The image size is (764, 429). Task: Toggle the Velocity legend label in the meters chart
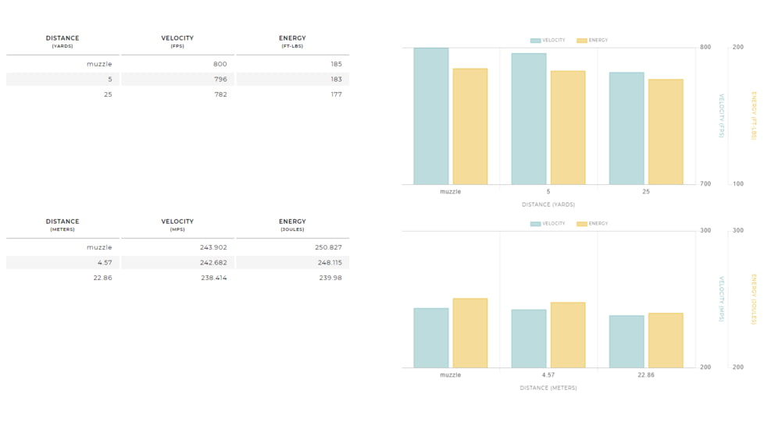pos(553,224)
